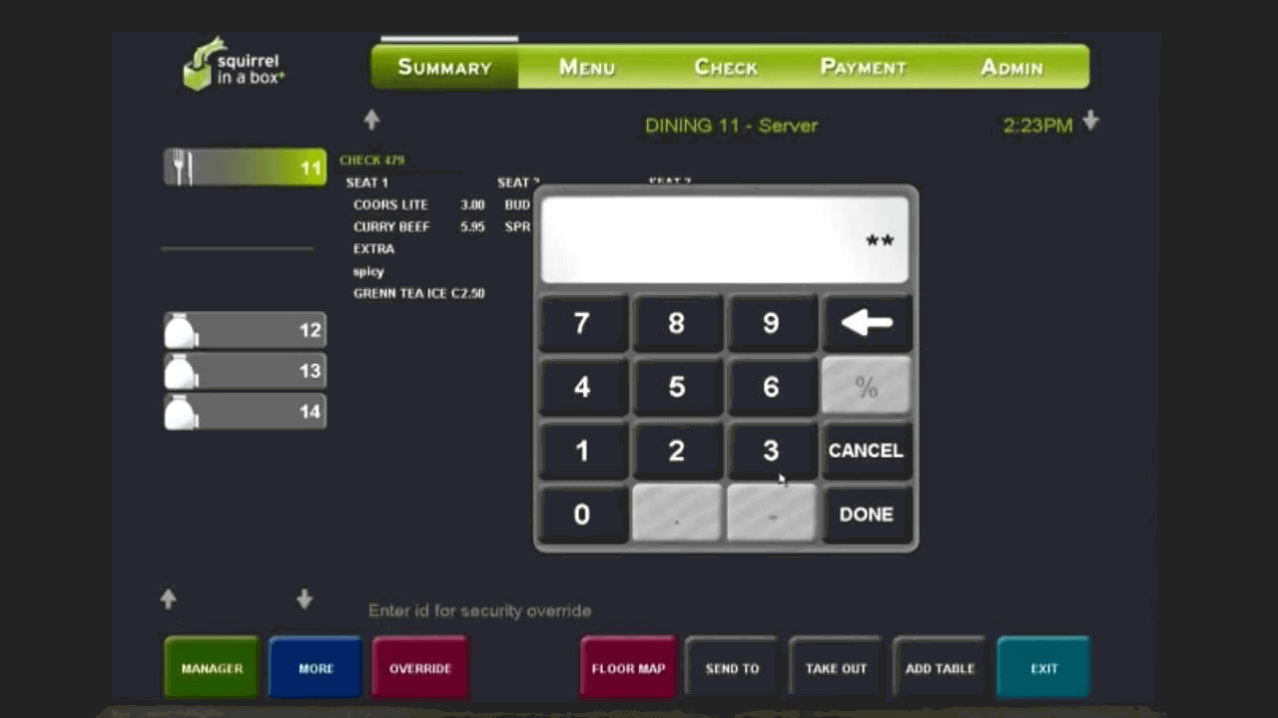Cancel the security override keypad
The image size is (1278, 718).
pyautogui.click(x=866, y=451)
